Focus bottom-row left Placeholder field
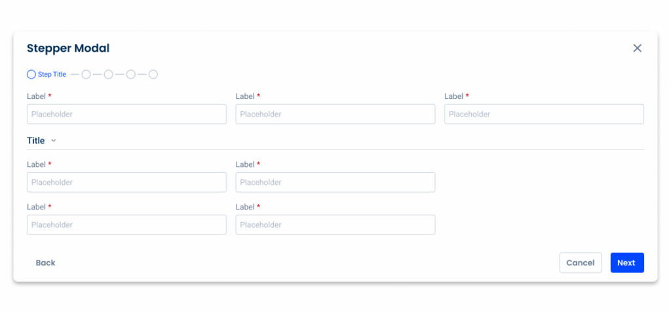The image size is (671, 313). (126, 225)
